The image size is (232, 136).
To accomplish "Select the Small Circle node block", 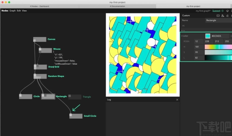I will (x=76, y=116).
